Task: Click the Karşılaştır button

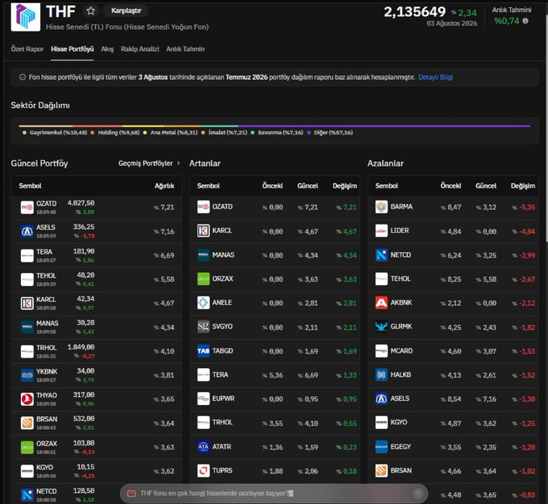Action: pyautogui.click(x=126, y=10)
